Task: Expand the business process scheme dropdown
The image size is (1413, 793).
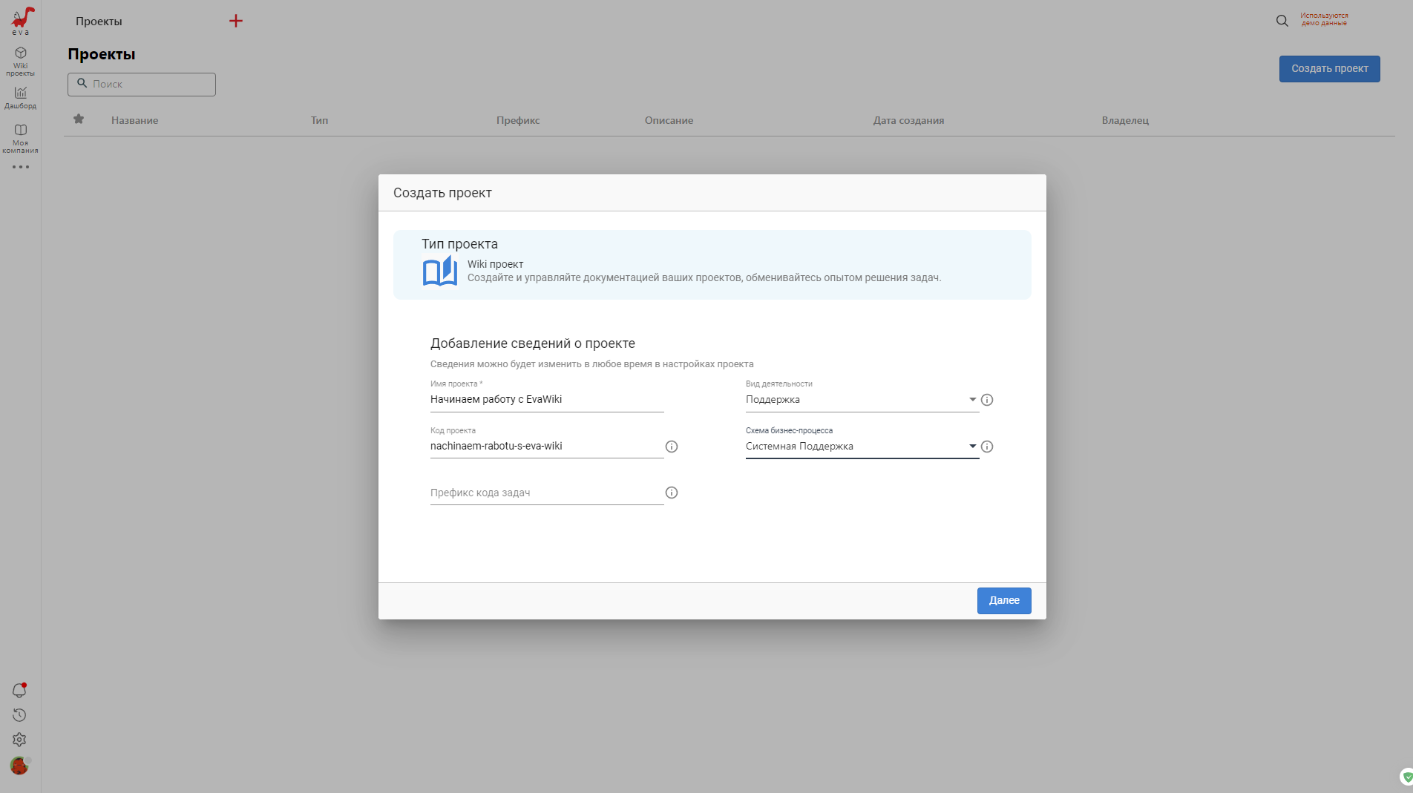Action: (x=972, y=447)
